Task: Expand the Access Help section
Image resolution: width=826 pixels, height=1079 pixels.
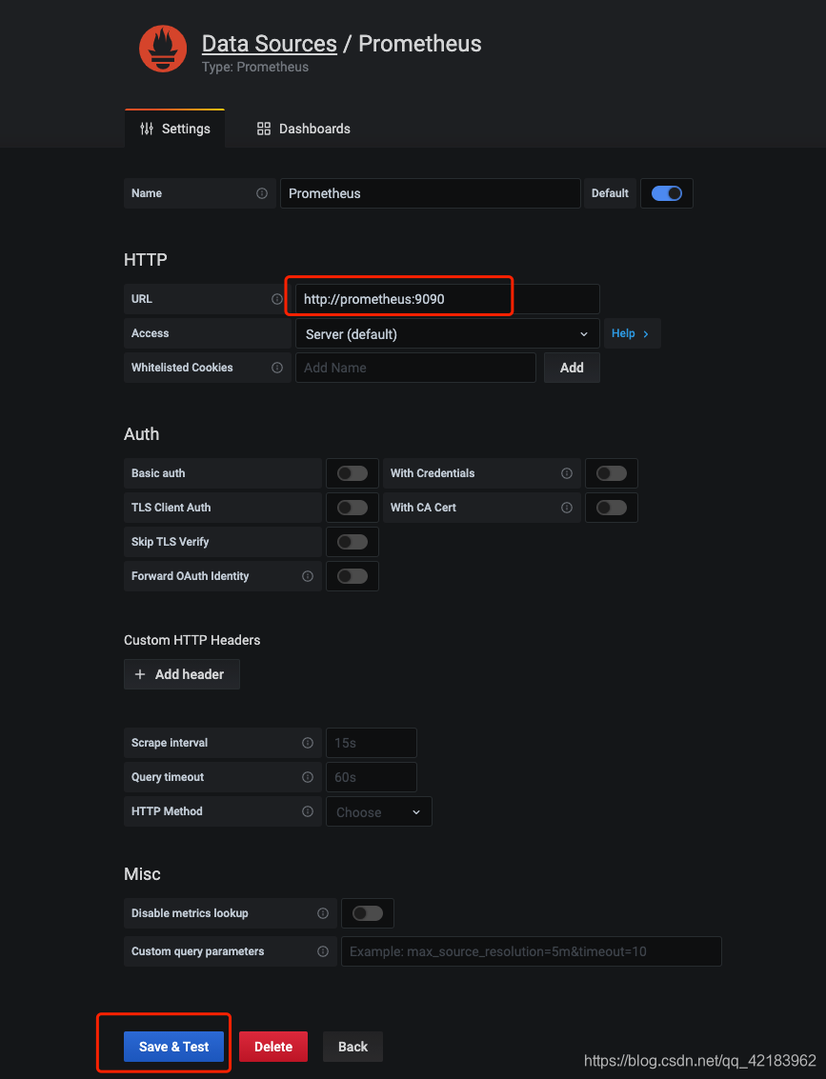Action: click(631, 333)
